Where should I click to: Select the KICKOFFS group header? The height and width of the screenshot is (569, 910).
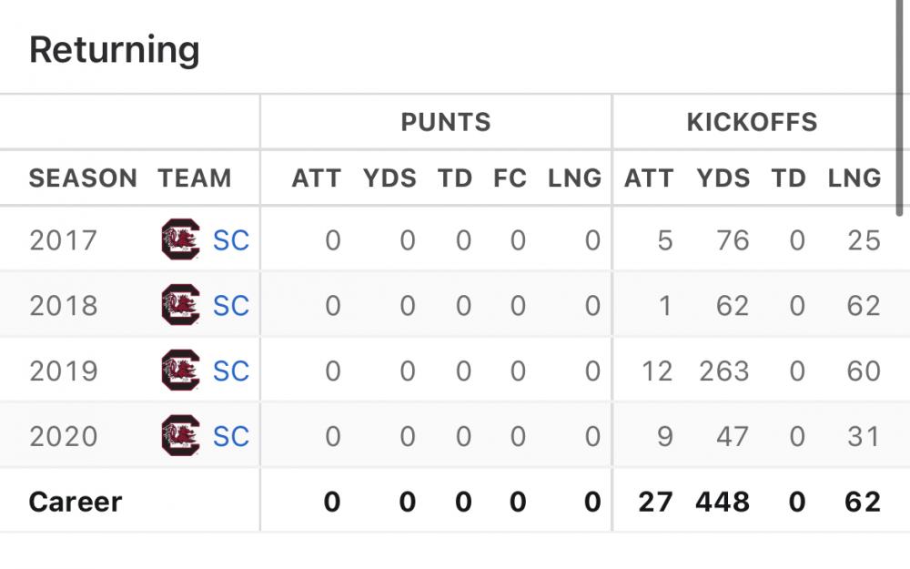(752, 122)
